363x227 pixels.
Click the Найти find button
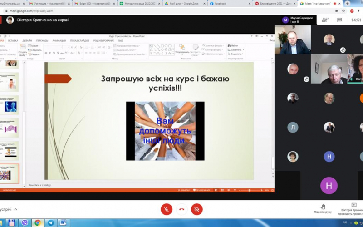point(233,46)
